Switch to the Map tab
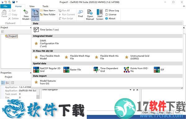Image resolution: width=186 pixels, height=119 pixels. tap(161, 113)
